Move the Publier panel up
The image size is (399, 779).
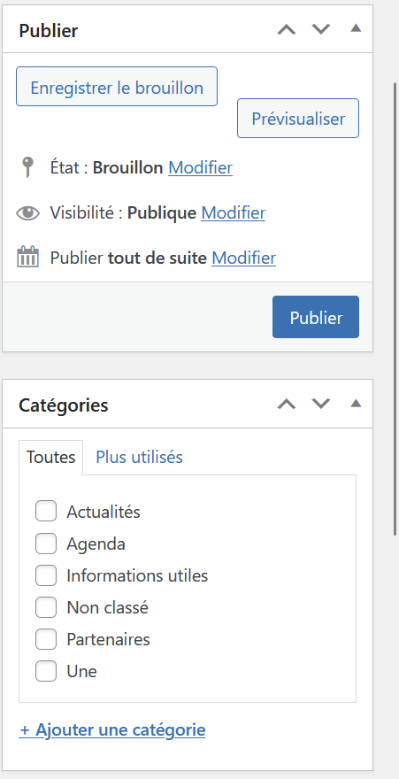[x=287, y=29]
